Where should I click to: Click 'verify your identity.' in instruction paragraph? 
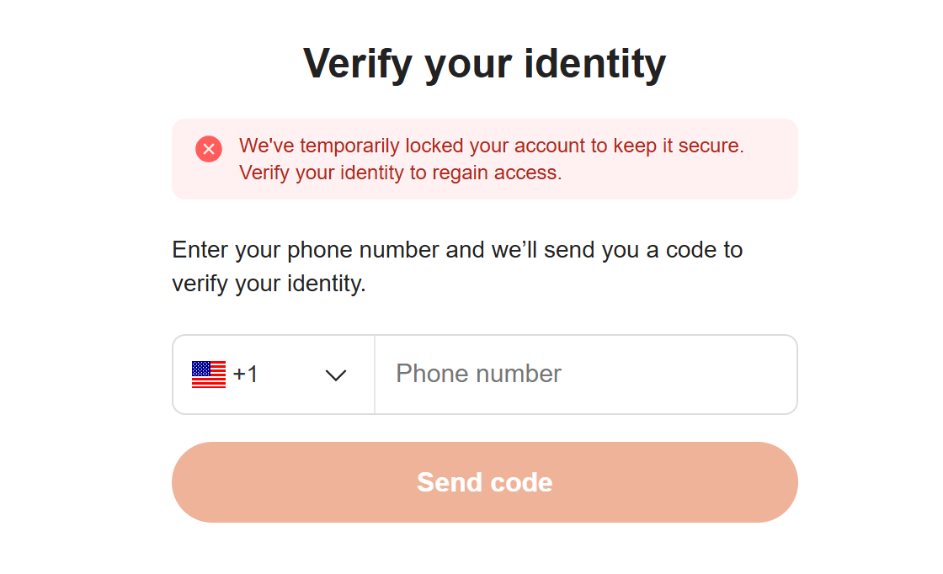269,284
